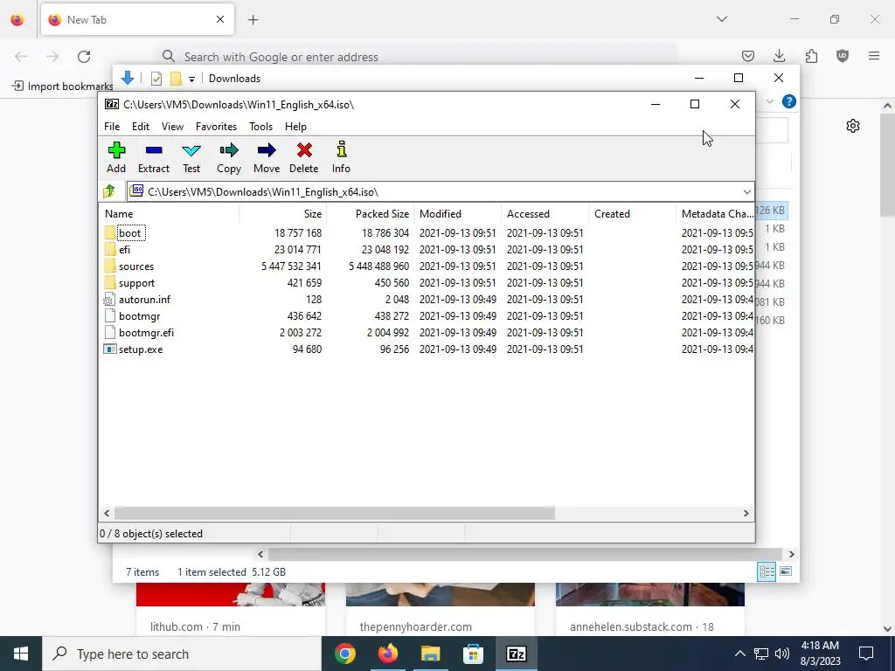Switch Explorer to large icons view
The image size is (895, 671).
pos(786,571)
